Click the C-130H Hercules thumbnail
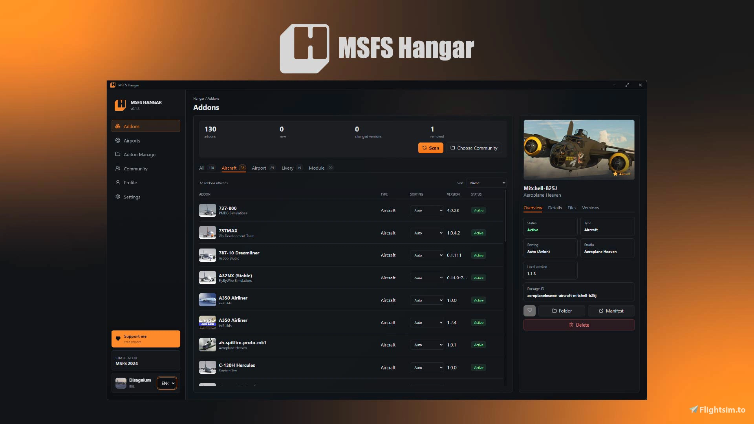The width and height of the screenshot is (754, 424). point(207,367)
